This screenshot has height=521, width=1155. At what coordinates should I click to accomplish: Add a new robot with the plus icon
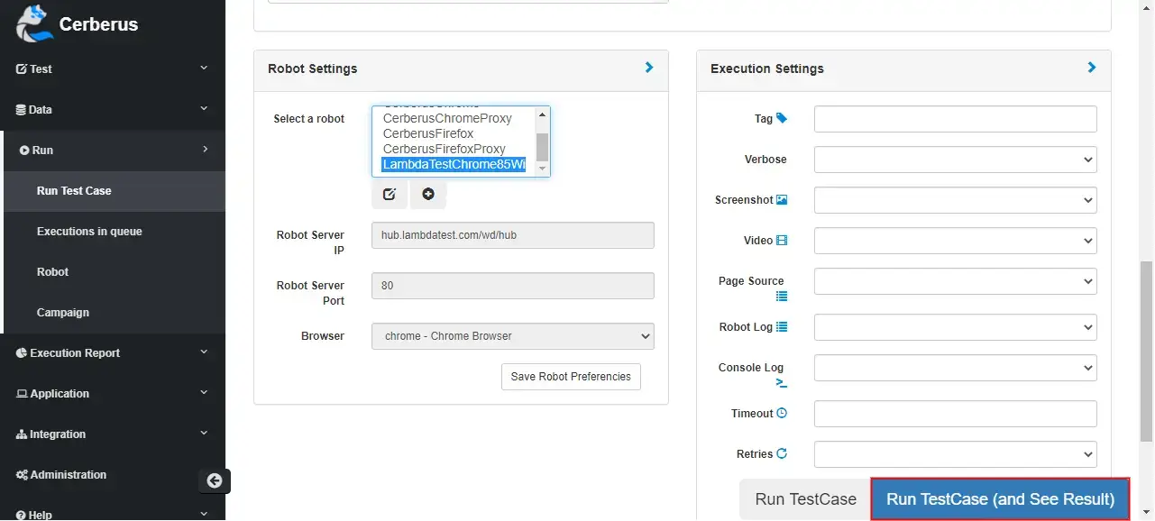coord(427,194)
